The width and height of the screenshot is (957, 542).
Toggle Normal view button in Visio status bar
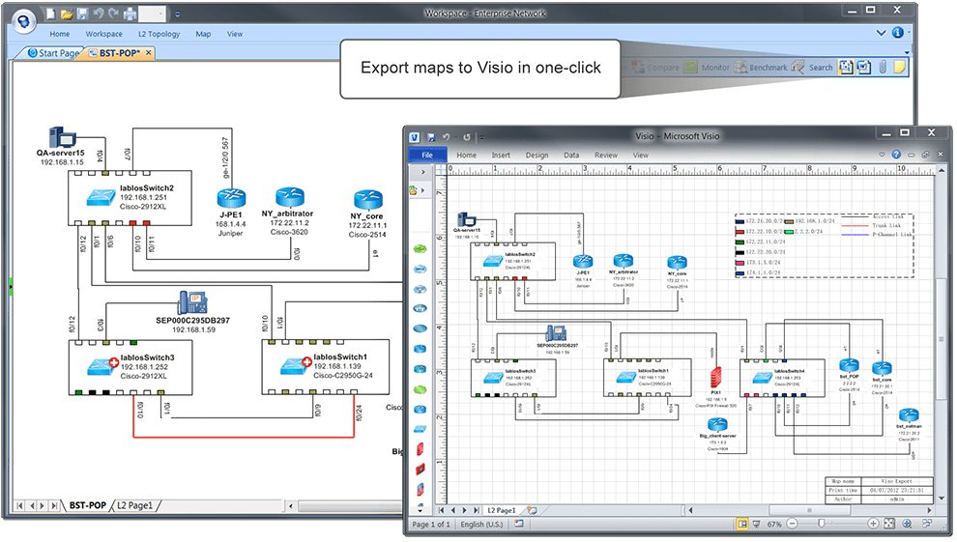(x=742, y=524)
